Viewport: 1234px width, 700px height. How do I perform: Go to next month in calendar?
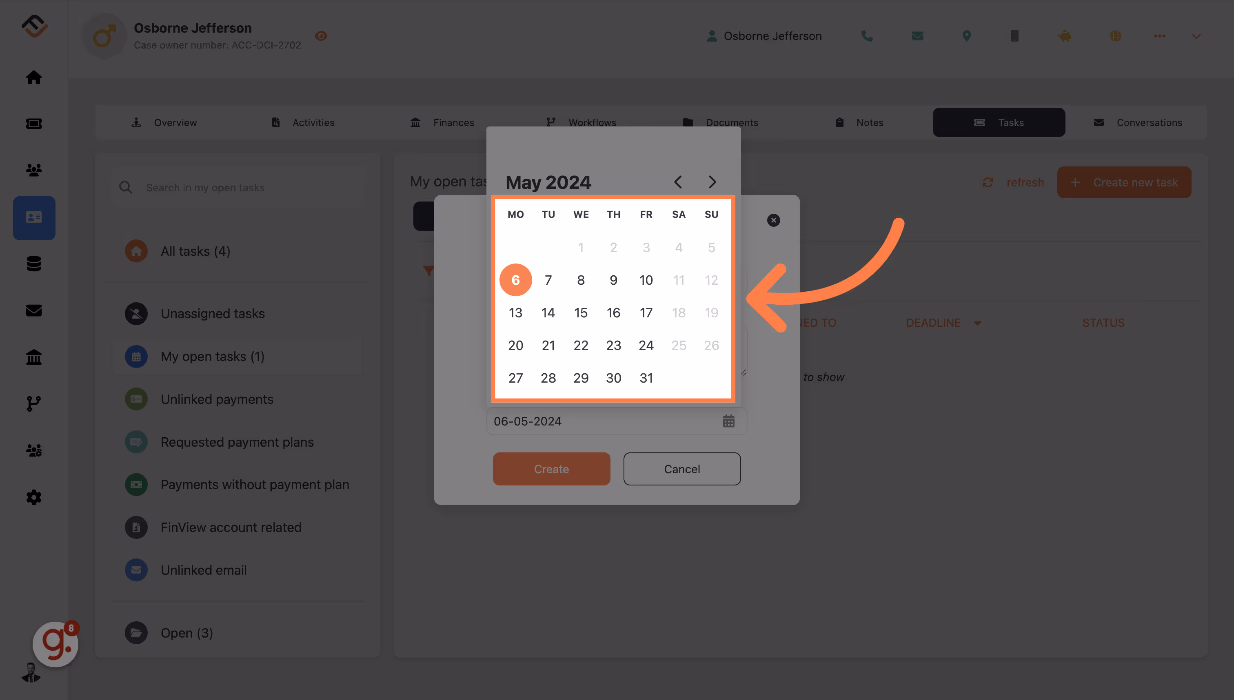coord(712,182)
